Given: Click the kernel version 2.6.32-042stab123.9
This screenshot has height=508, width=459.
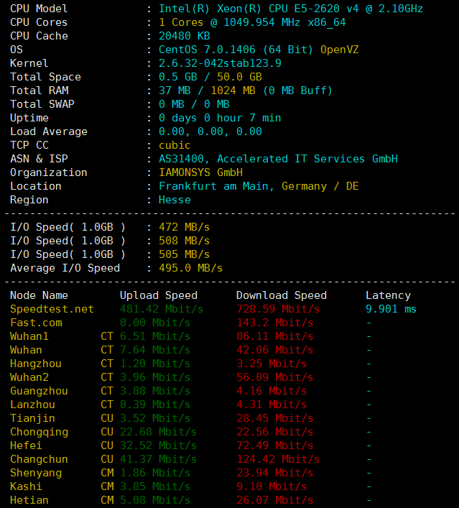Looking at the screenshot, I should click(x=220, y=63).
